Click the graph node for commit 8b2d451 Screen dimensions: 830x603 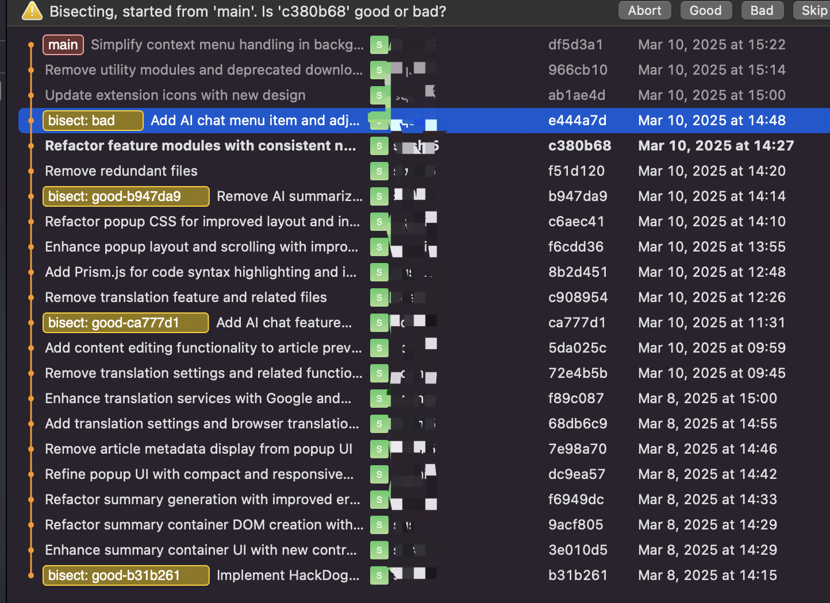[x=31, y=272]
